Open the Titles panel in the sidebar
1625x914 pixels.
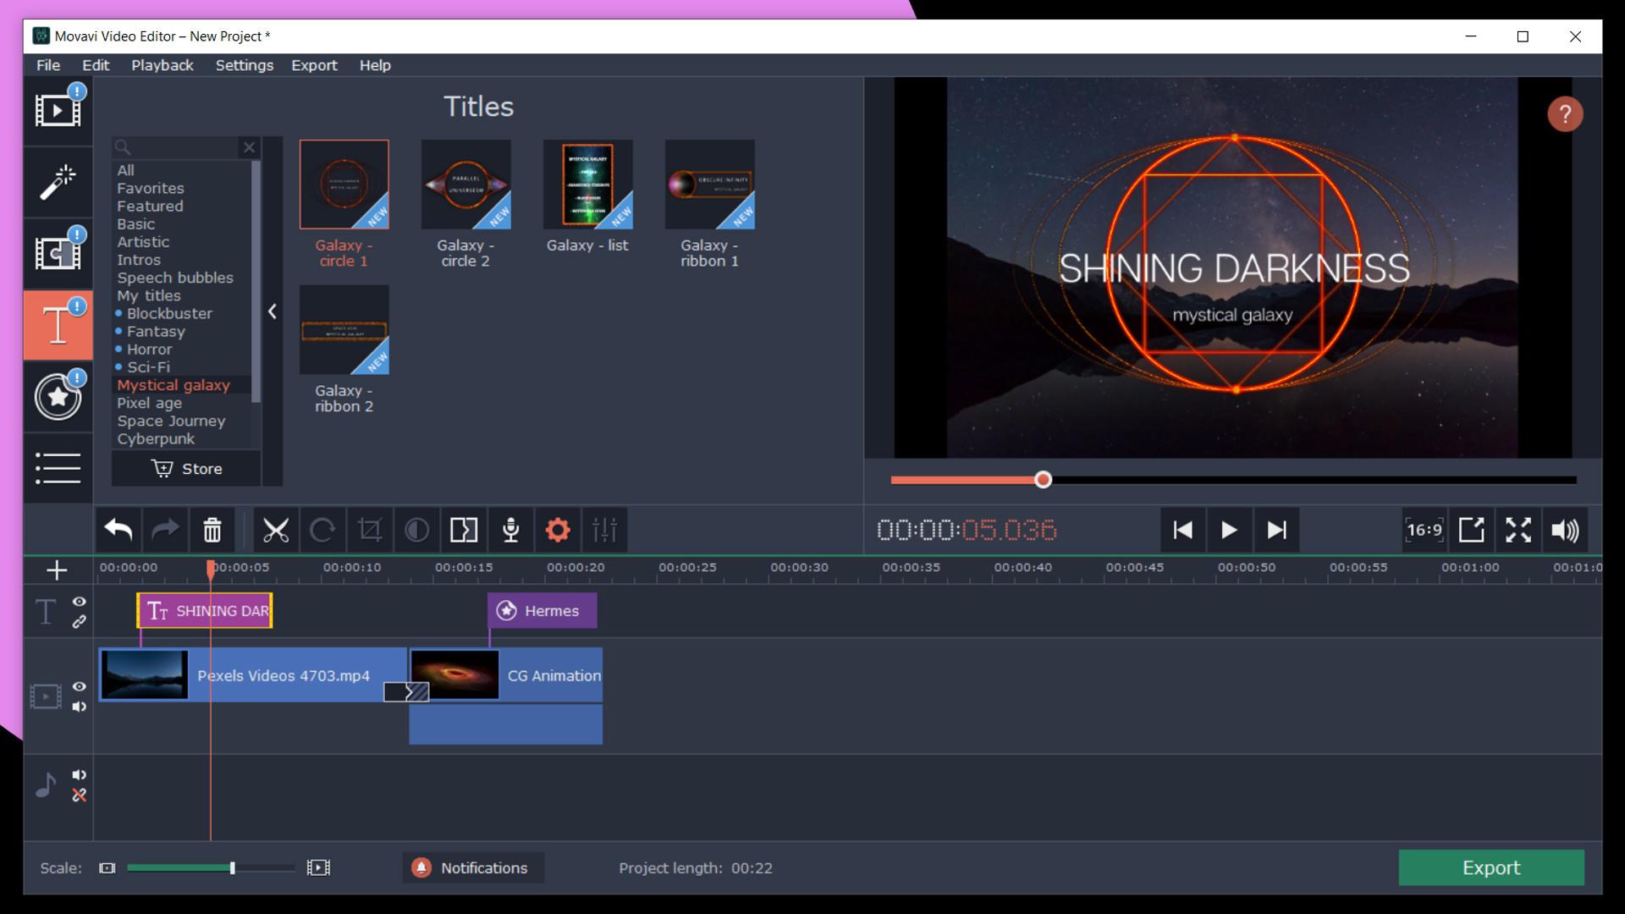[x=58, y=325]
